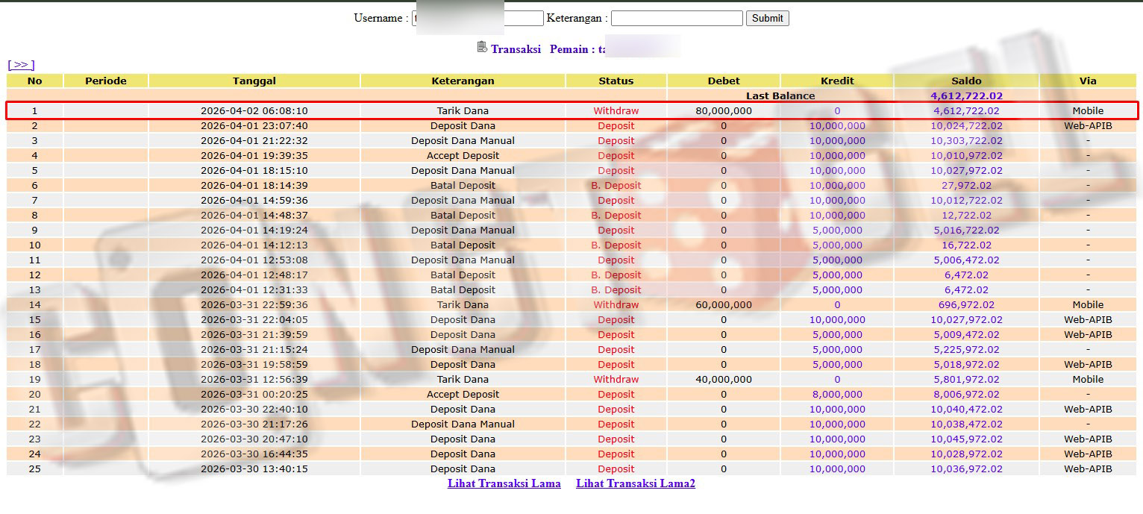Click saldo 10,027,972.02 in row 5
The height and width of the screenshot is (514, 1143).
967,170
